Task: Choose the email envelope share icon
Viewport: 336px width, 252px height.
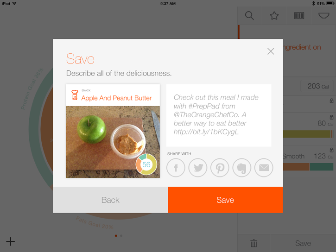Action: (x=264, y=168)
